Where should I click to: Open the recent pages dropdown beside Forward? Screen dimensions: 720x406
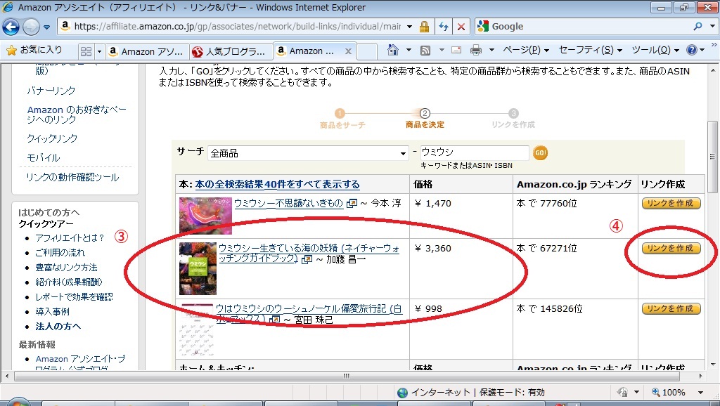pos(47,27)
